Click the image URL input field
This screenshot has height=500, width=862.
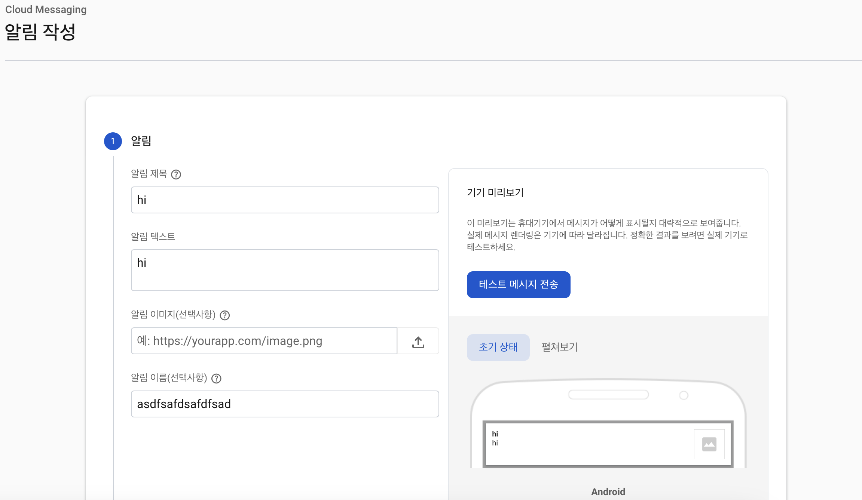(x=264, y=341)
